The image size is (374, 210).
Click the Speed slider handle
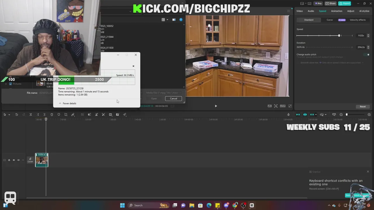click(x=339, y=36)
